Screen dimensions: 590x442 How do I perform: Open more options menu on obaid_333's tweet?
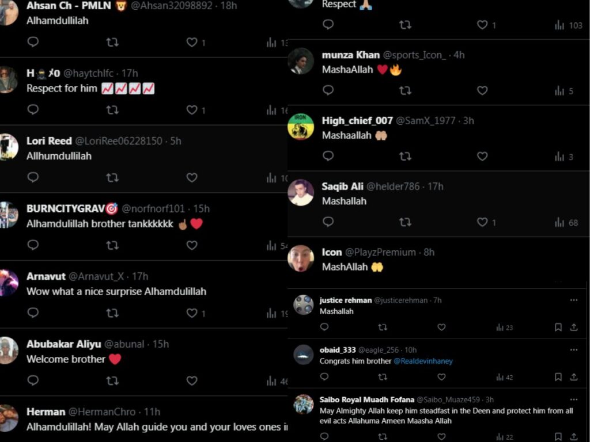tap(573, 349)
